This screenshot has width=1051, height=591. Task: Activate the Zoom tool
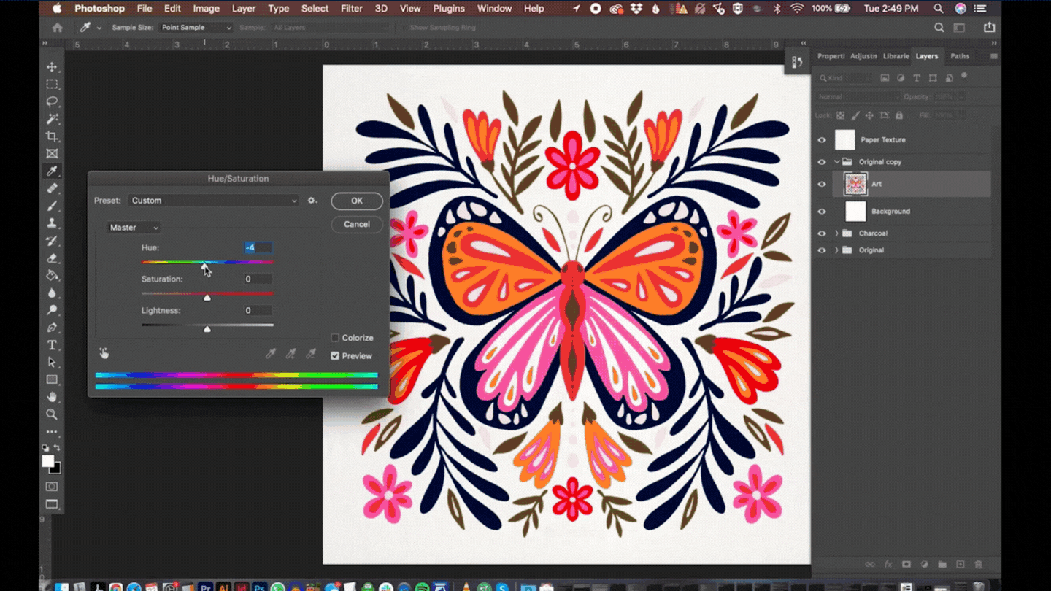[x=52, y=414]
